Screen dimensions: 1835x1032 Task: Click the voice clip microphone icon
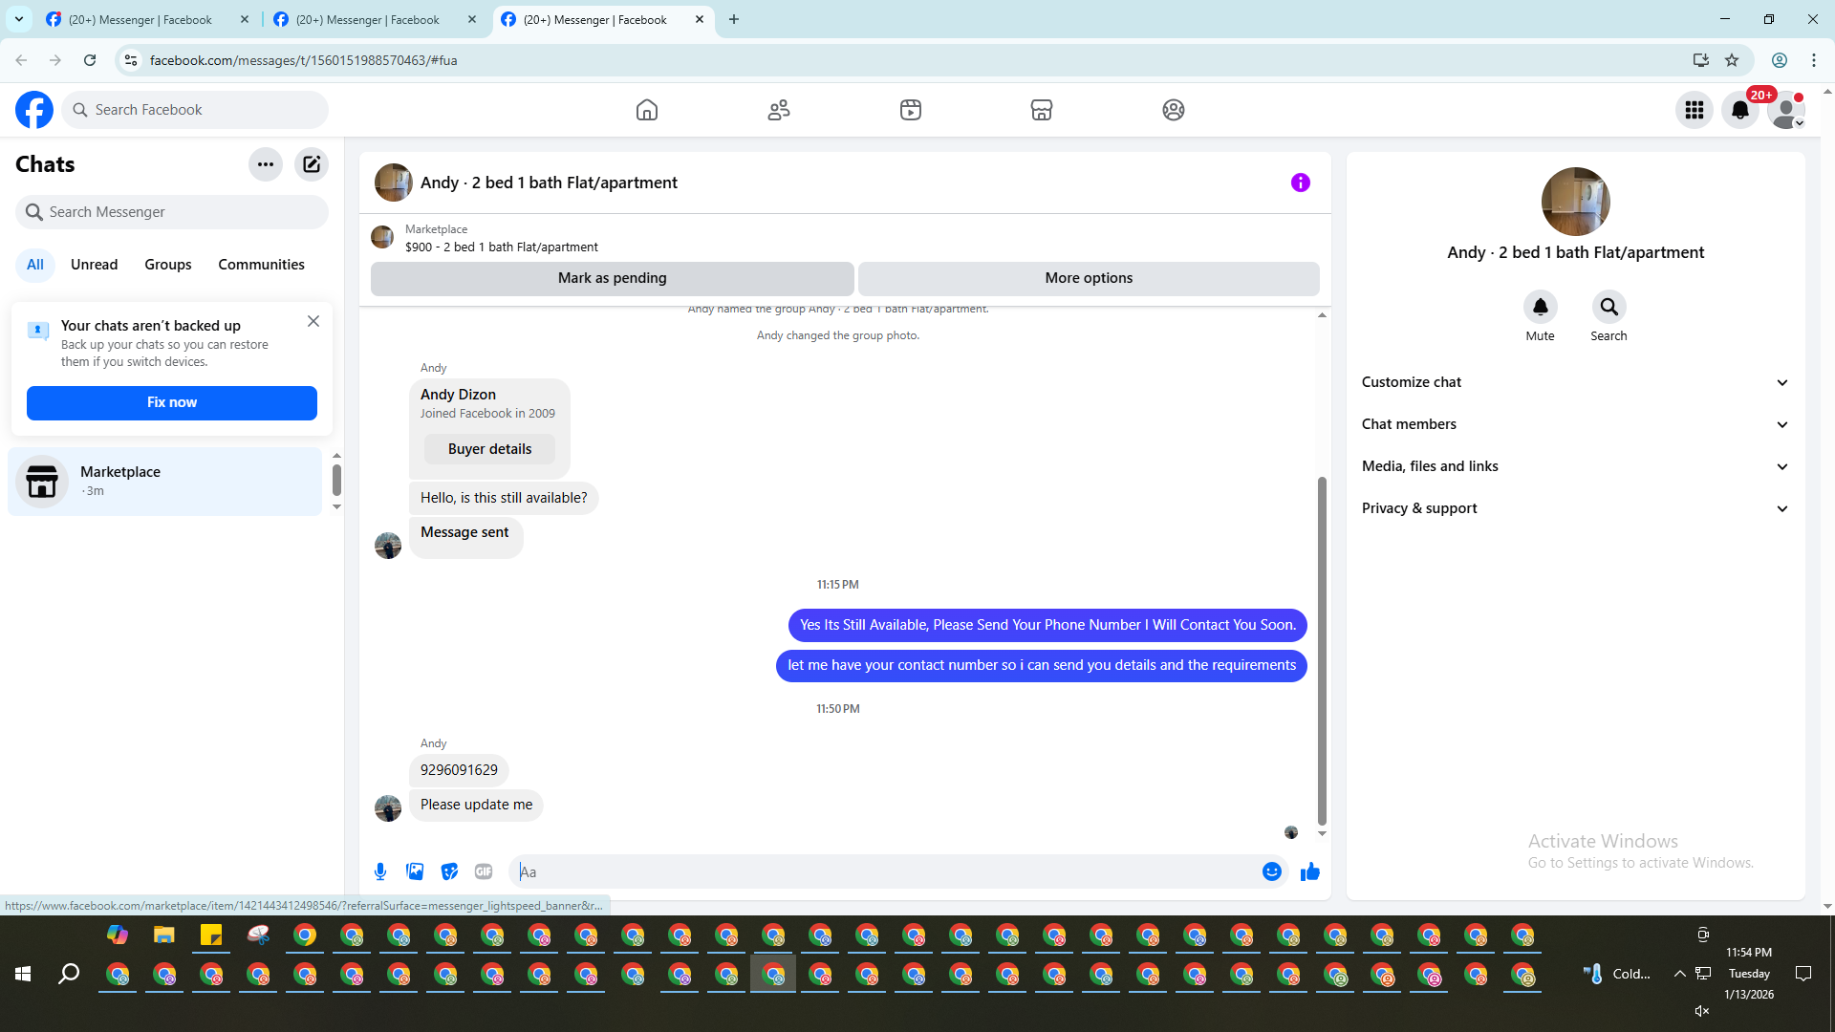(380, 871)
